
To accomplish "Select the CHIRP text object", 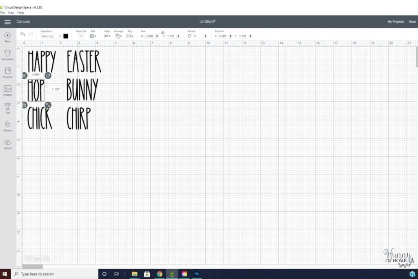I will coord(79,118).
